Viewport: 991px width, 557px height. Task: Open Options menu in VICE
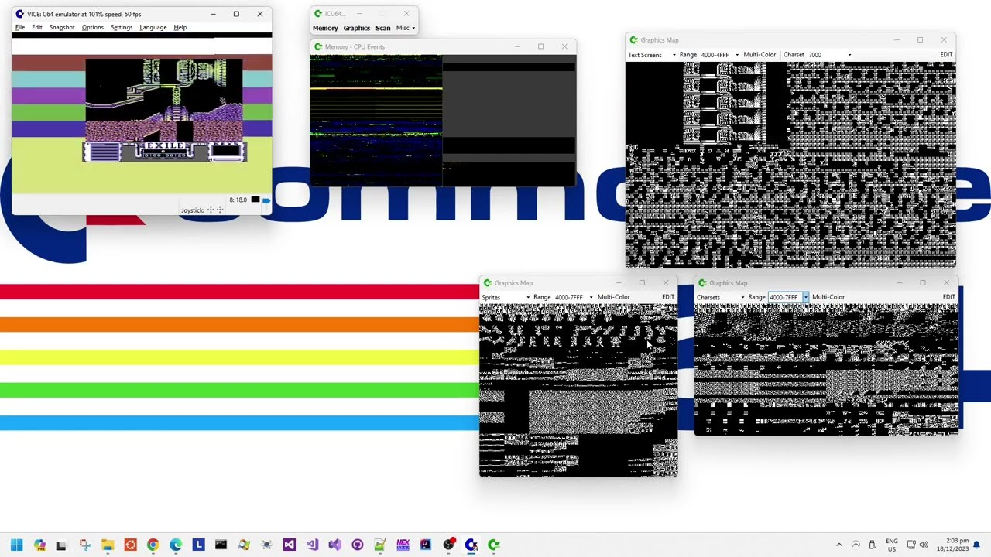pos(93,27)
